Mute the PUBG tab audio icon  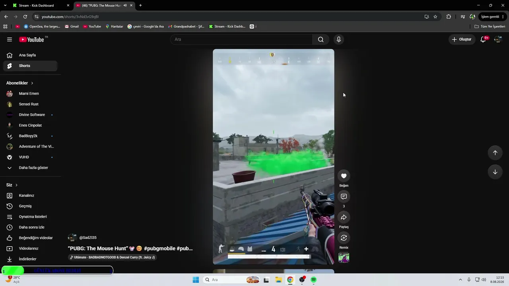coord(125,6)
